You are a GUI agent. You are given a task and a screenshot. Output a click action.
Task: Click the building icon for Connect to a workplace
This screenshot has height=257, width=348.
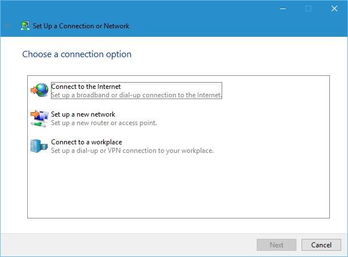[x=39, y=146]
